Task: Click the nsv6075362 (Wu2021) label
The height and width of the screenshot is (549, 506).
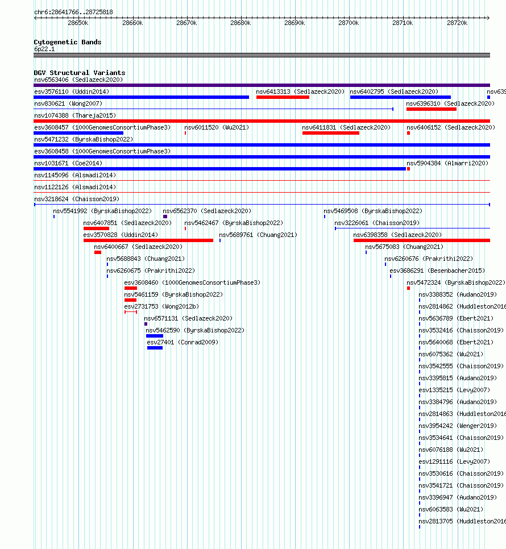Action: 451,354
